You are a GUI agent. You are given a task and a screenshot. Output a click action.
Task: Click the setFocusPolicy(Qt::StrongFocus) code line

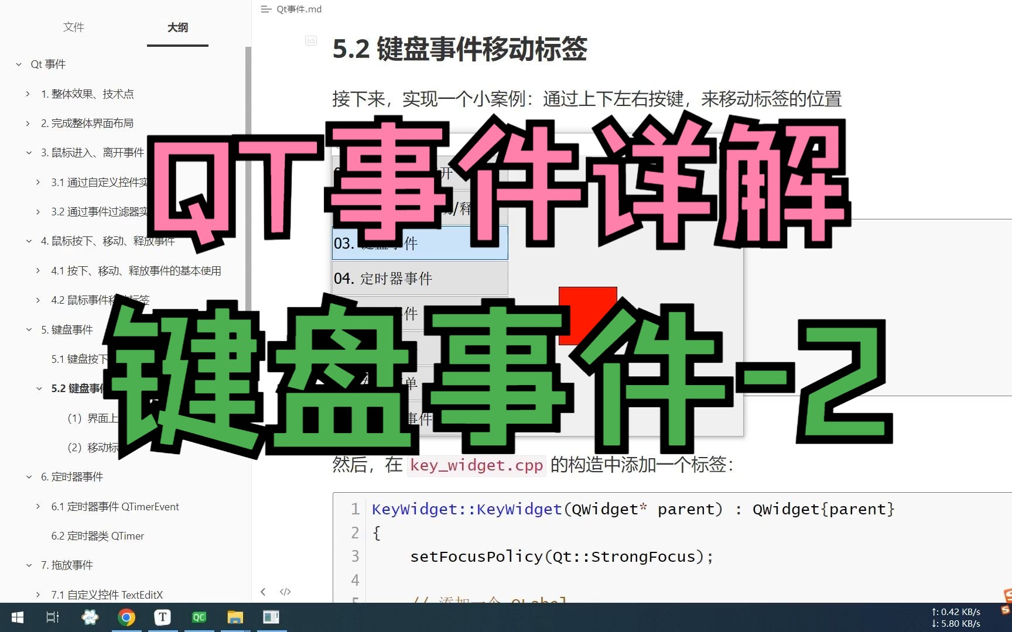562,556
